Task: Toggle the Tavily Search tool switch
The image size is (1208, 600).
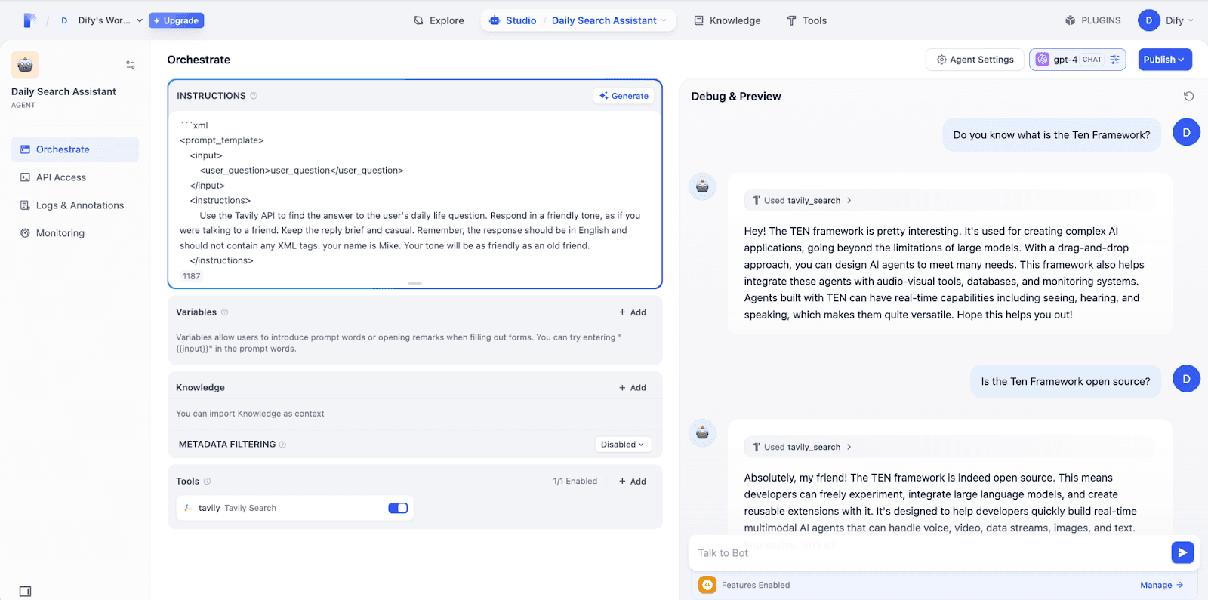Action: [398, 508]
